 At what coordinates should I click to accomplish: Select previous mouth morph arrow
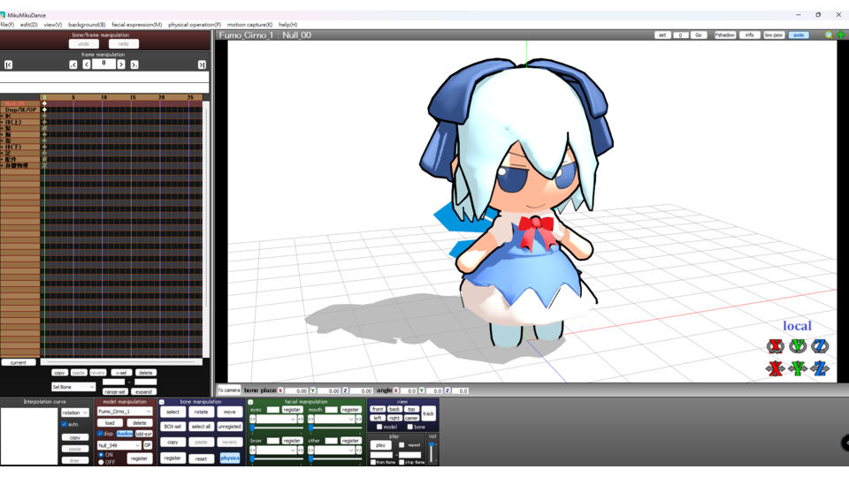[310, 419]
